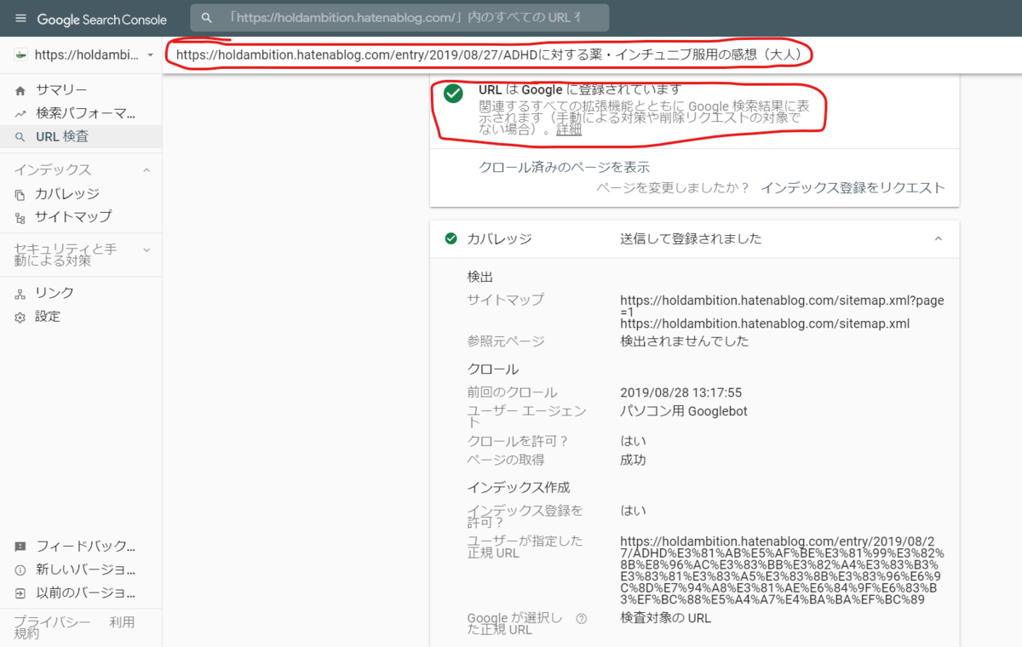This screenshot has height=647, width=1022.
Task: Expand セキュリティと手動による対策 section
Action: 146,249
